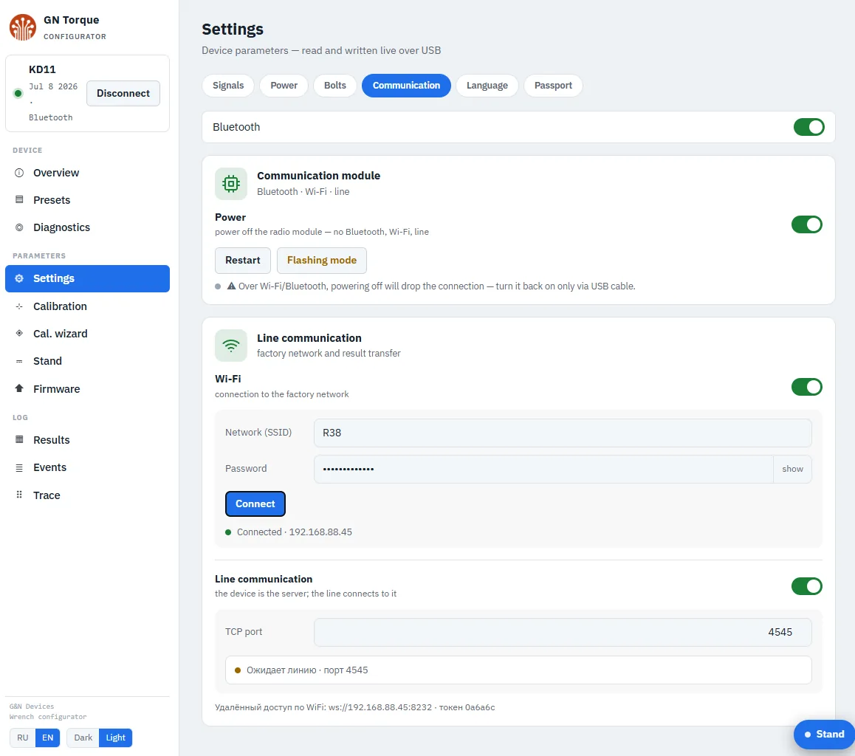The width and height of the screenshot is (855, 756).
Task: Open the Trace log
Action: [x=87, y=495]
